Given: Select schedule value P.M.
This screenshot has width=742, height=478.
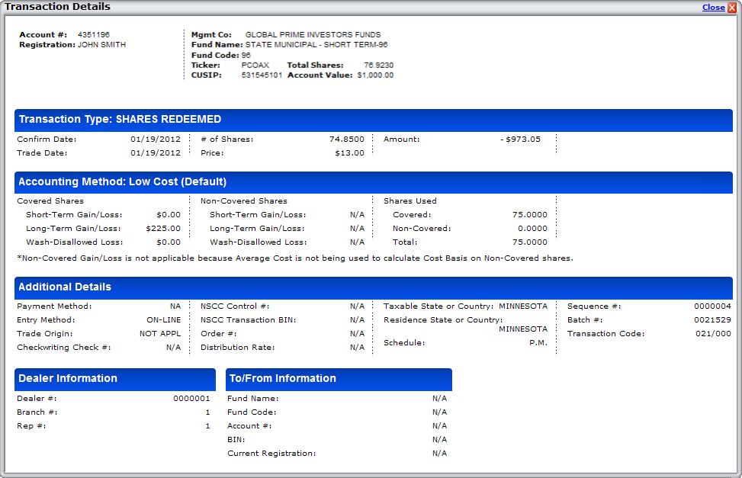Looking at the screenshot, I should click(538, 342).
